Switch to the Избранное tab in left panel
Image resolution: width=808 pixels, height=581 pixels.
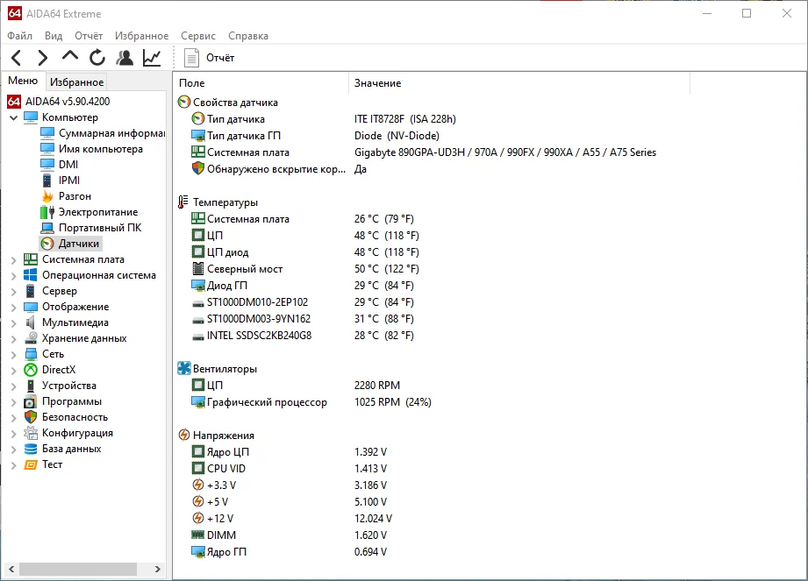pyautogui.click(x=77, y=81)
